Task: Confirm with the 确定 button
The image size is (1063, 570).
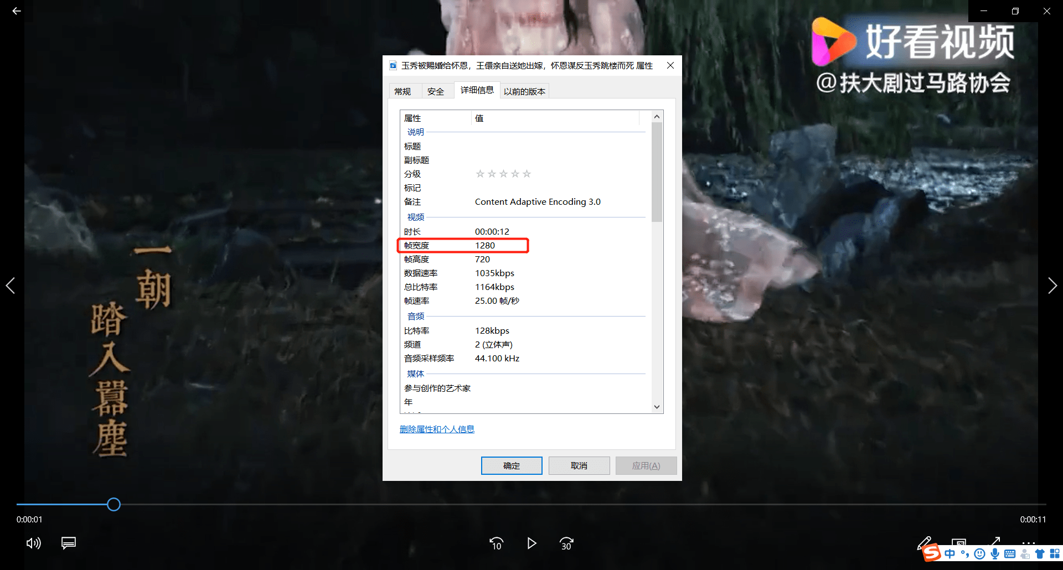Action: (512, 465)
